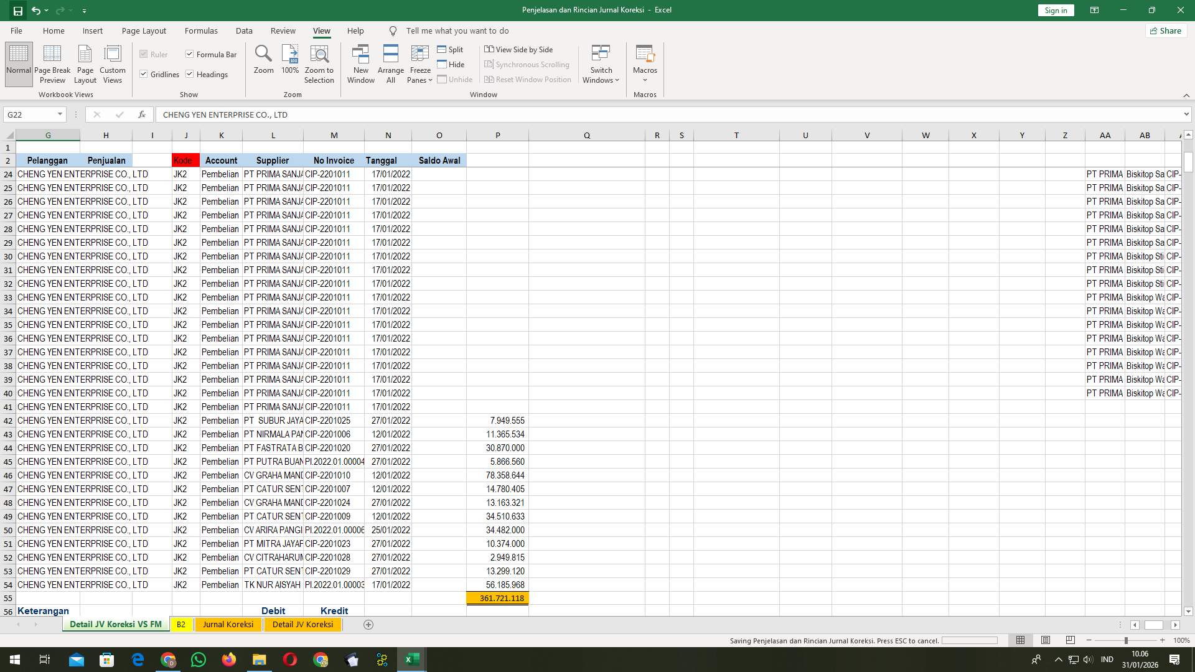Disable the Formula Bar display
This screenshot has width=1195, height=672.
pyautogui.click(x=190, y=54)
